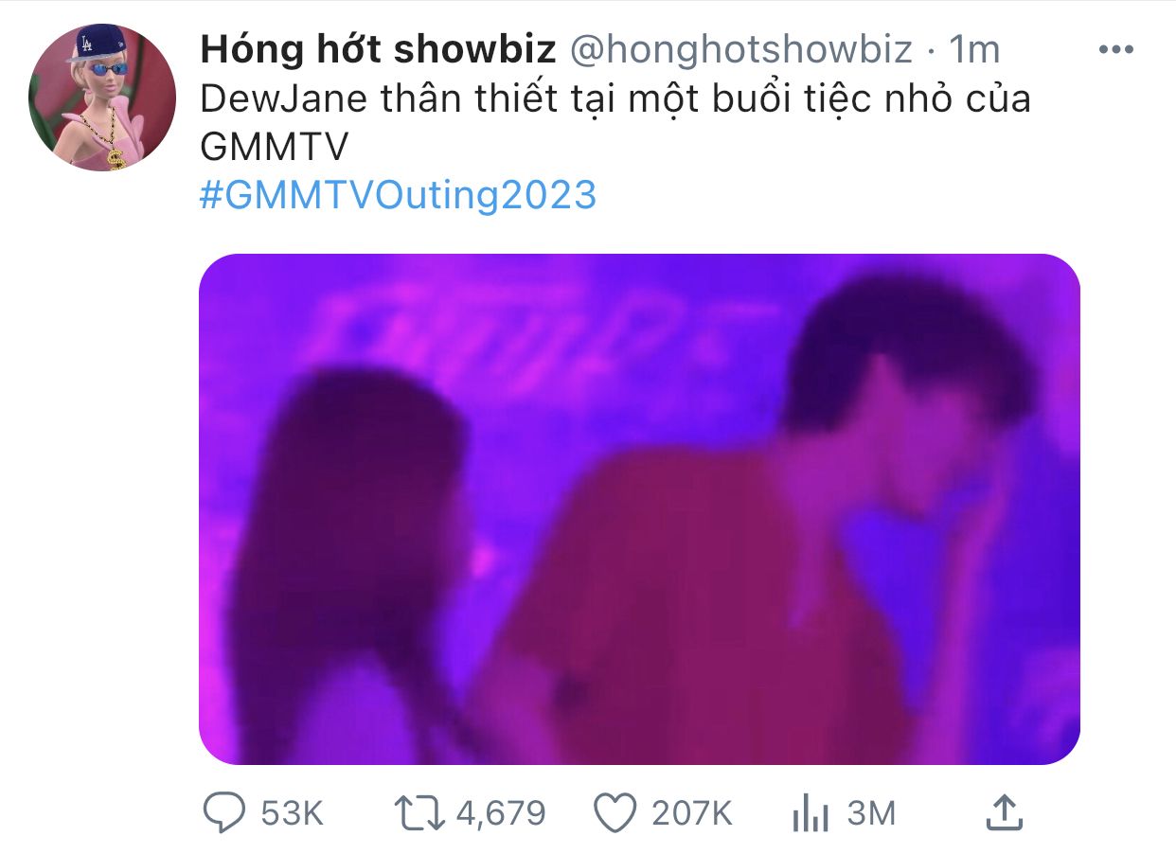Click the Barbie profile avatar picture

coord(102,98)
